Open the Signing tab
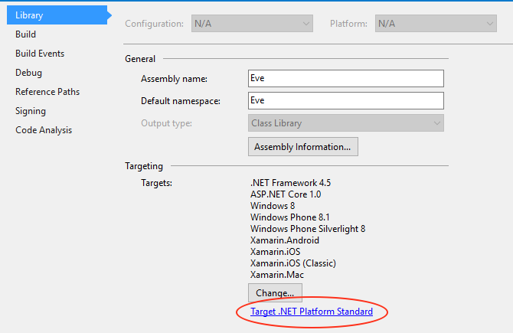 [31, 111]
